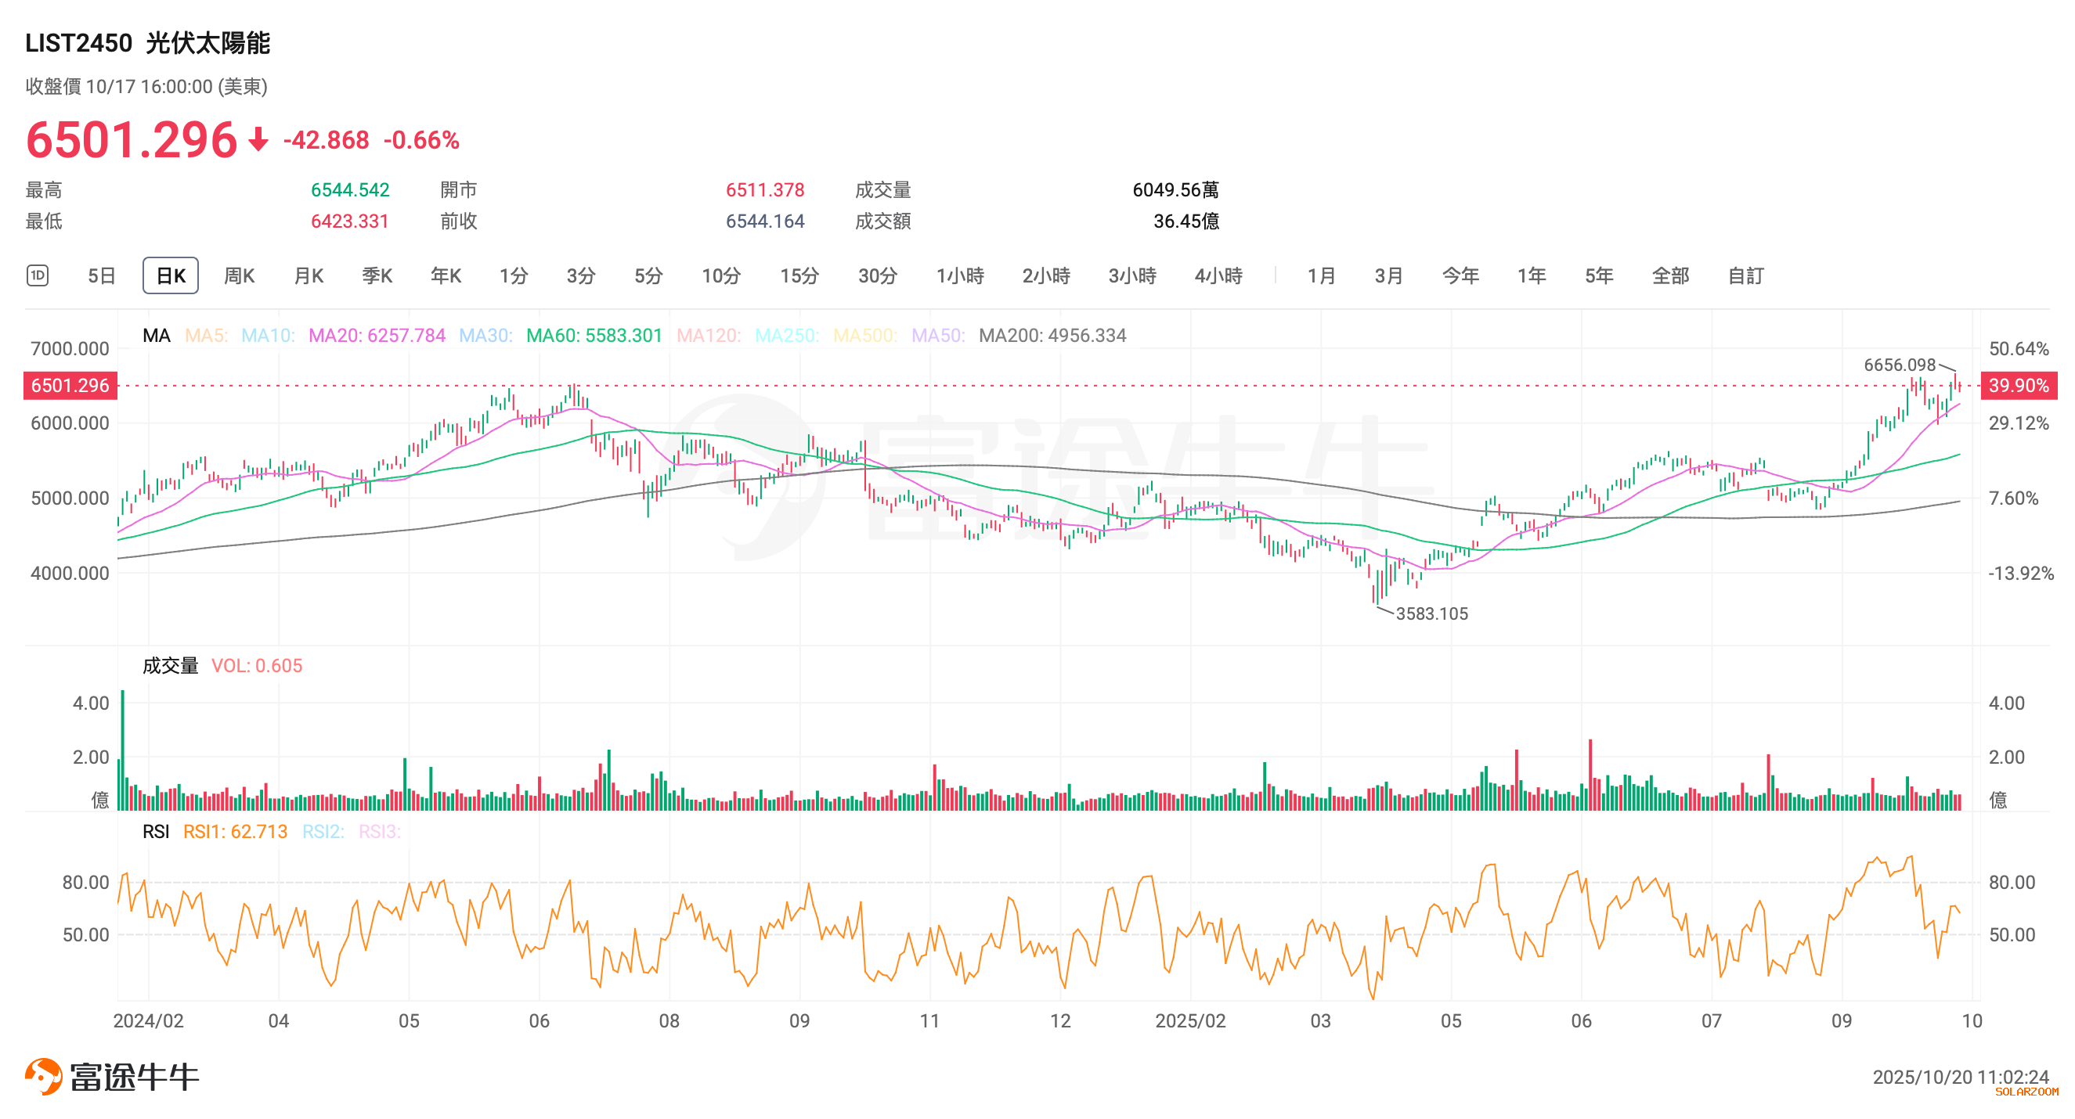Toggle the MA60 indicator label
2075x1119 pixels.
click(594, 336)
